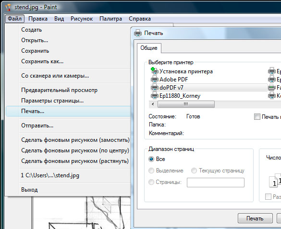Click the Ep11880_Korney printer name

(x=180, y=96)
